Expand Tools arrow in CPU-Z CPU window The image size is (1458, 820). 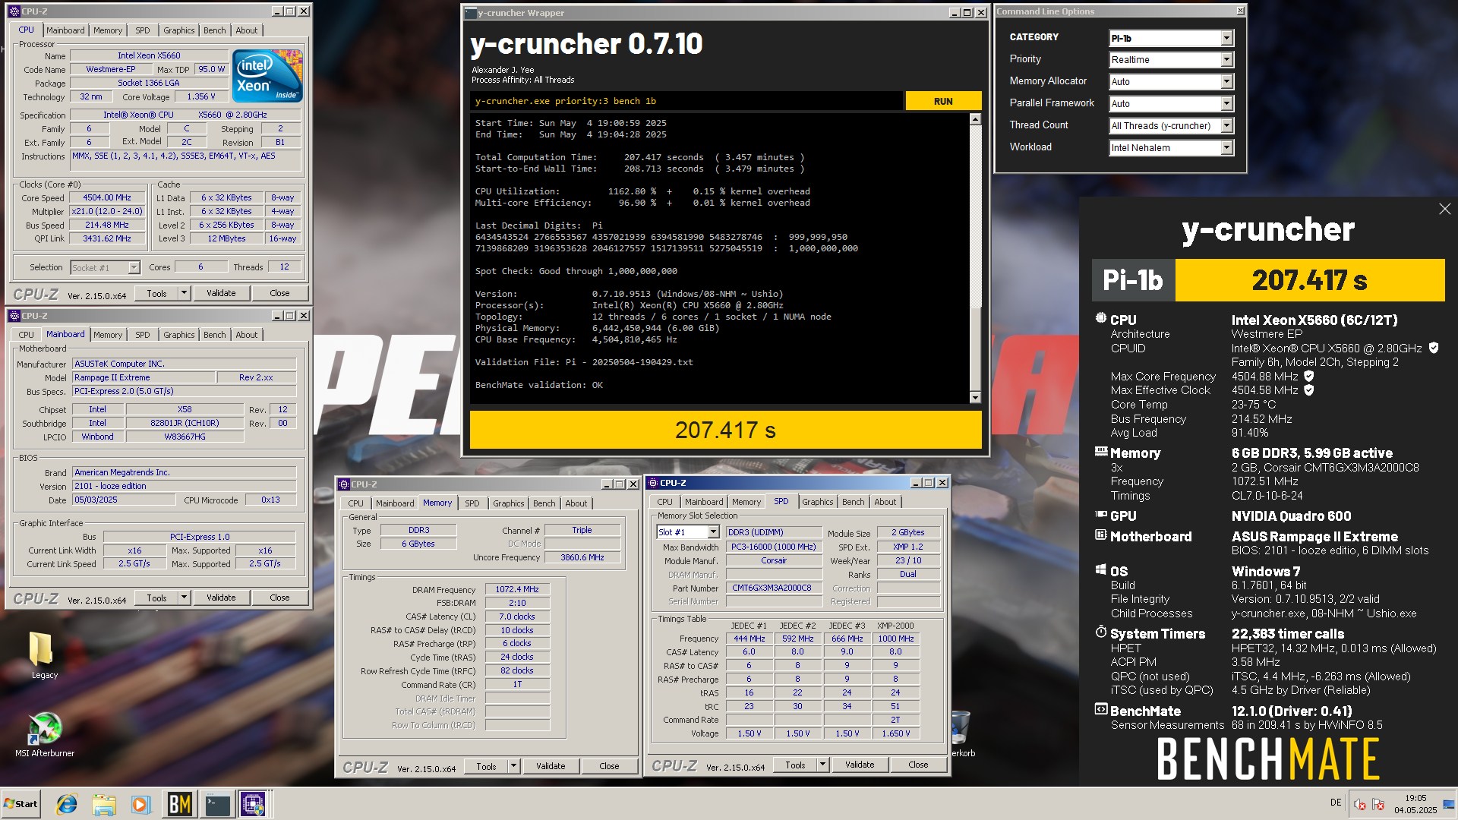pos(183,293)
